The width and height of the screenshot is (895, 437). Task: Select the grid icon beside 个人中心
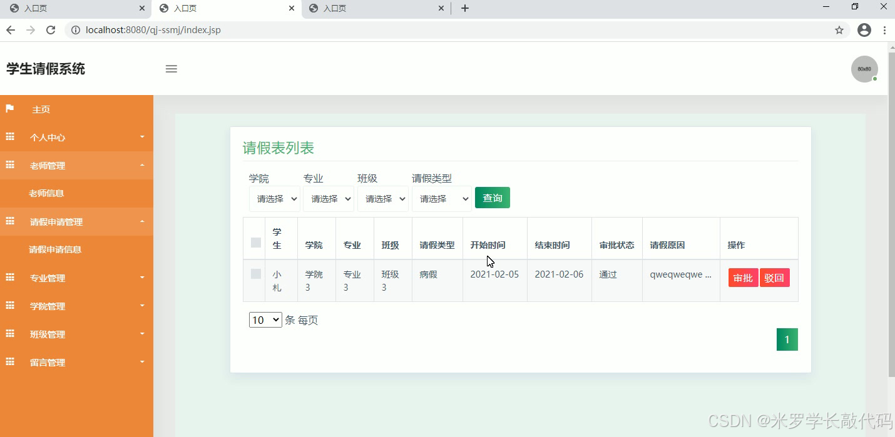[x=10, y=137]
